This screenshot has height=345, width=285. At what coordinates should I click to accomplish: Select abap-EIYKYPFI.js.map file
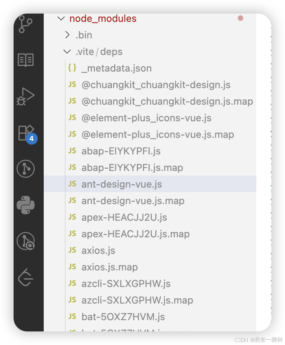point(132,168)
